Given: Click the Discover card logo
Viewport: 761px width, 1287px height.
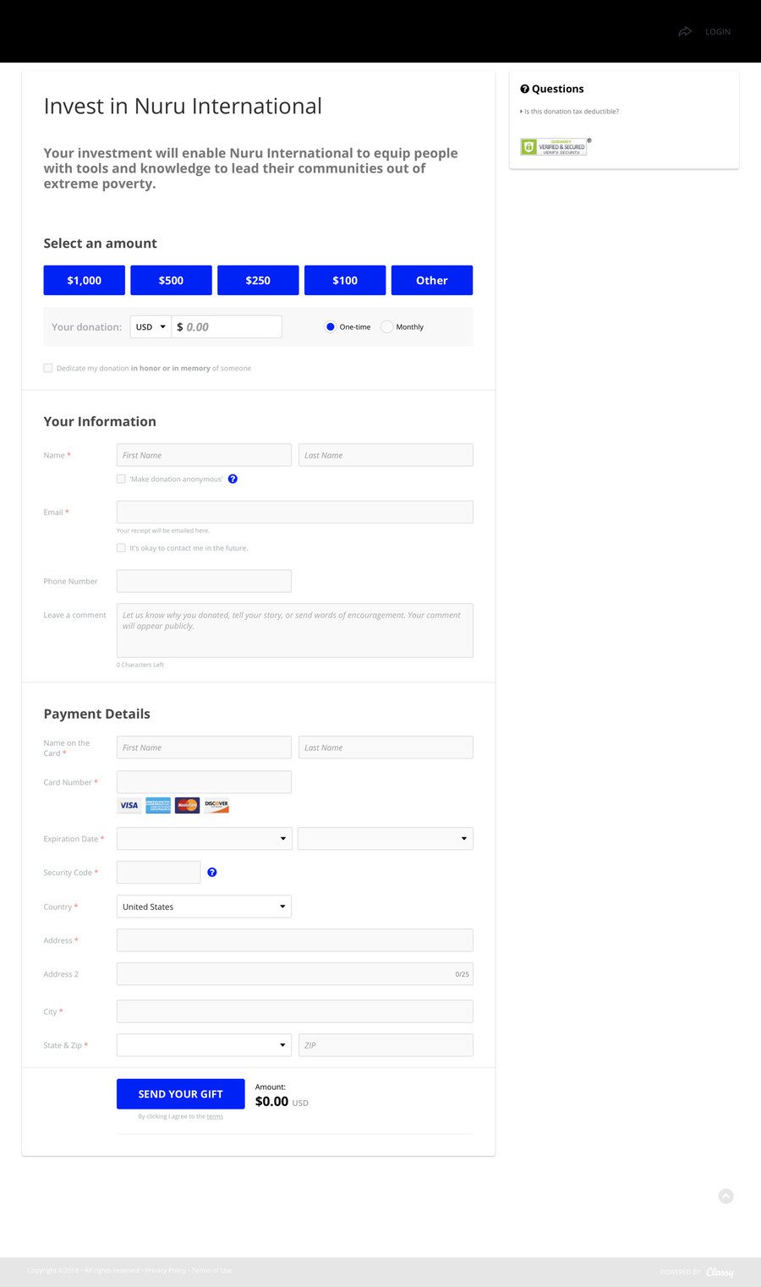Looking at the screenshot, I should (216, 805).
